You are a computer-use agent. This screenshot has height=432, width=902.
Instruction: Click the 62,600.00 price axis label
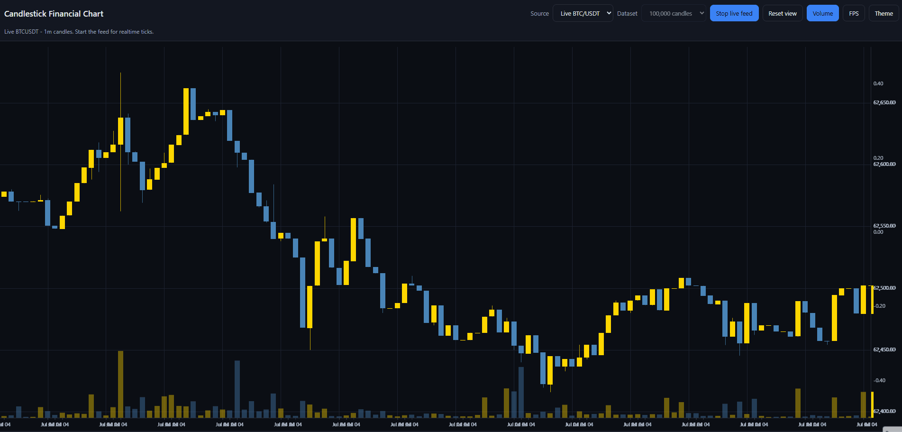[884, 164]
